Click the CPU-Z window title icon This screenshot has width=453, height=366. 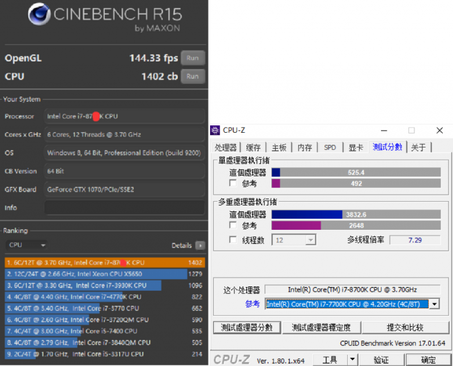click(215, 130)
